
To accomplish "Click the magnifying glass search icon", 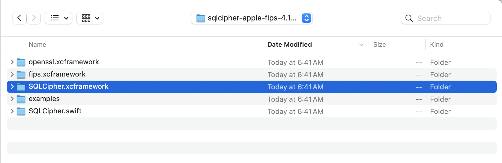I will point(409,18).
